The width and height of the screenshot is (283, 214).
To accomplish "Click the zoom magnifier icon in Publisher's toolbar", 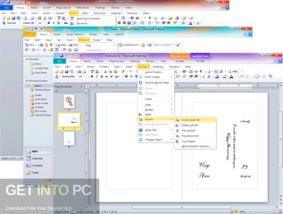I will [x=230, y=72].
